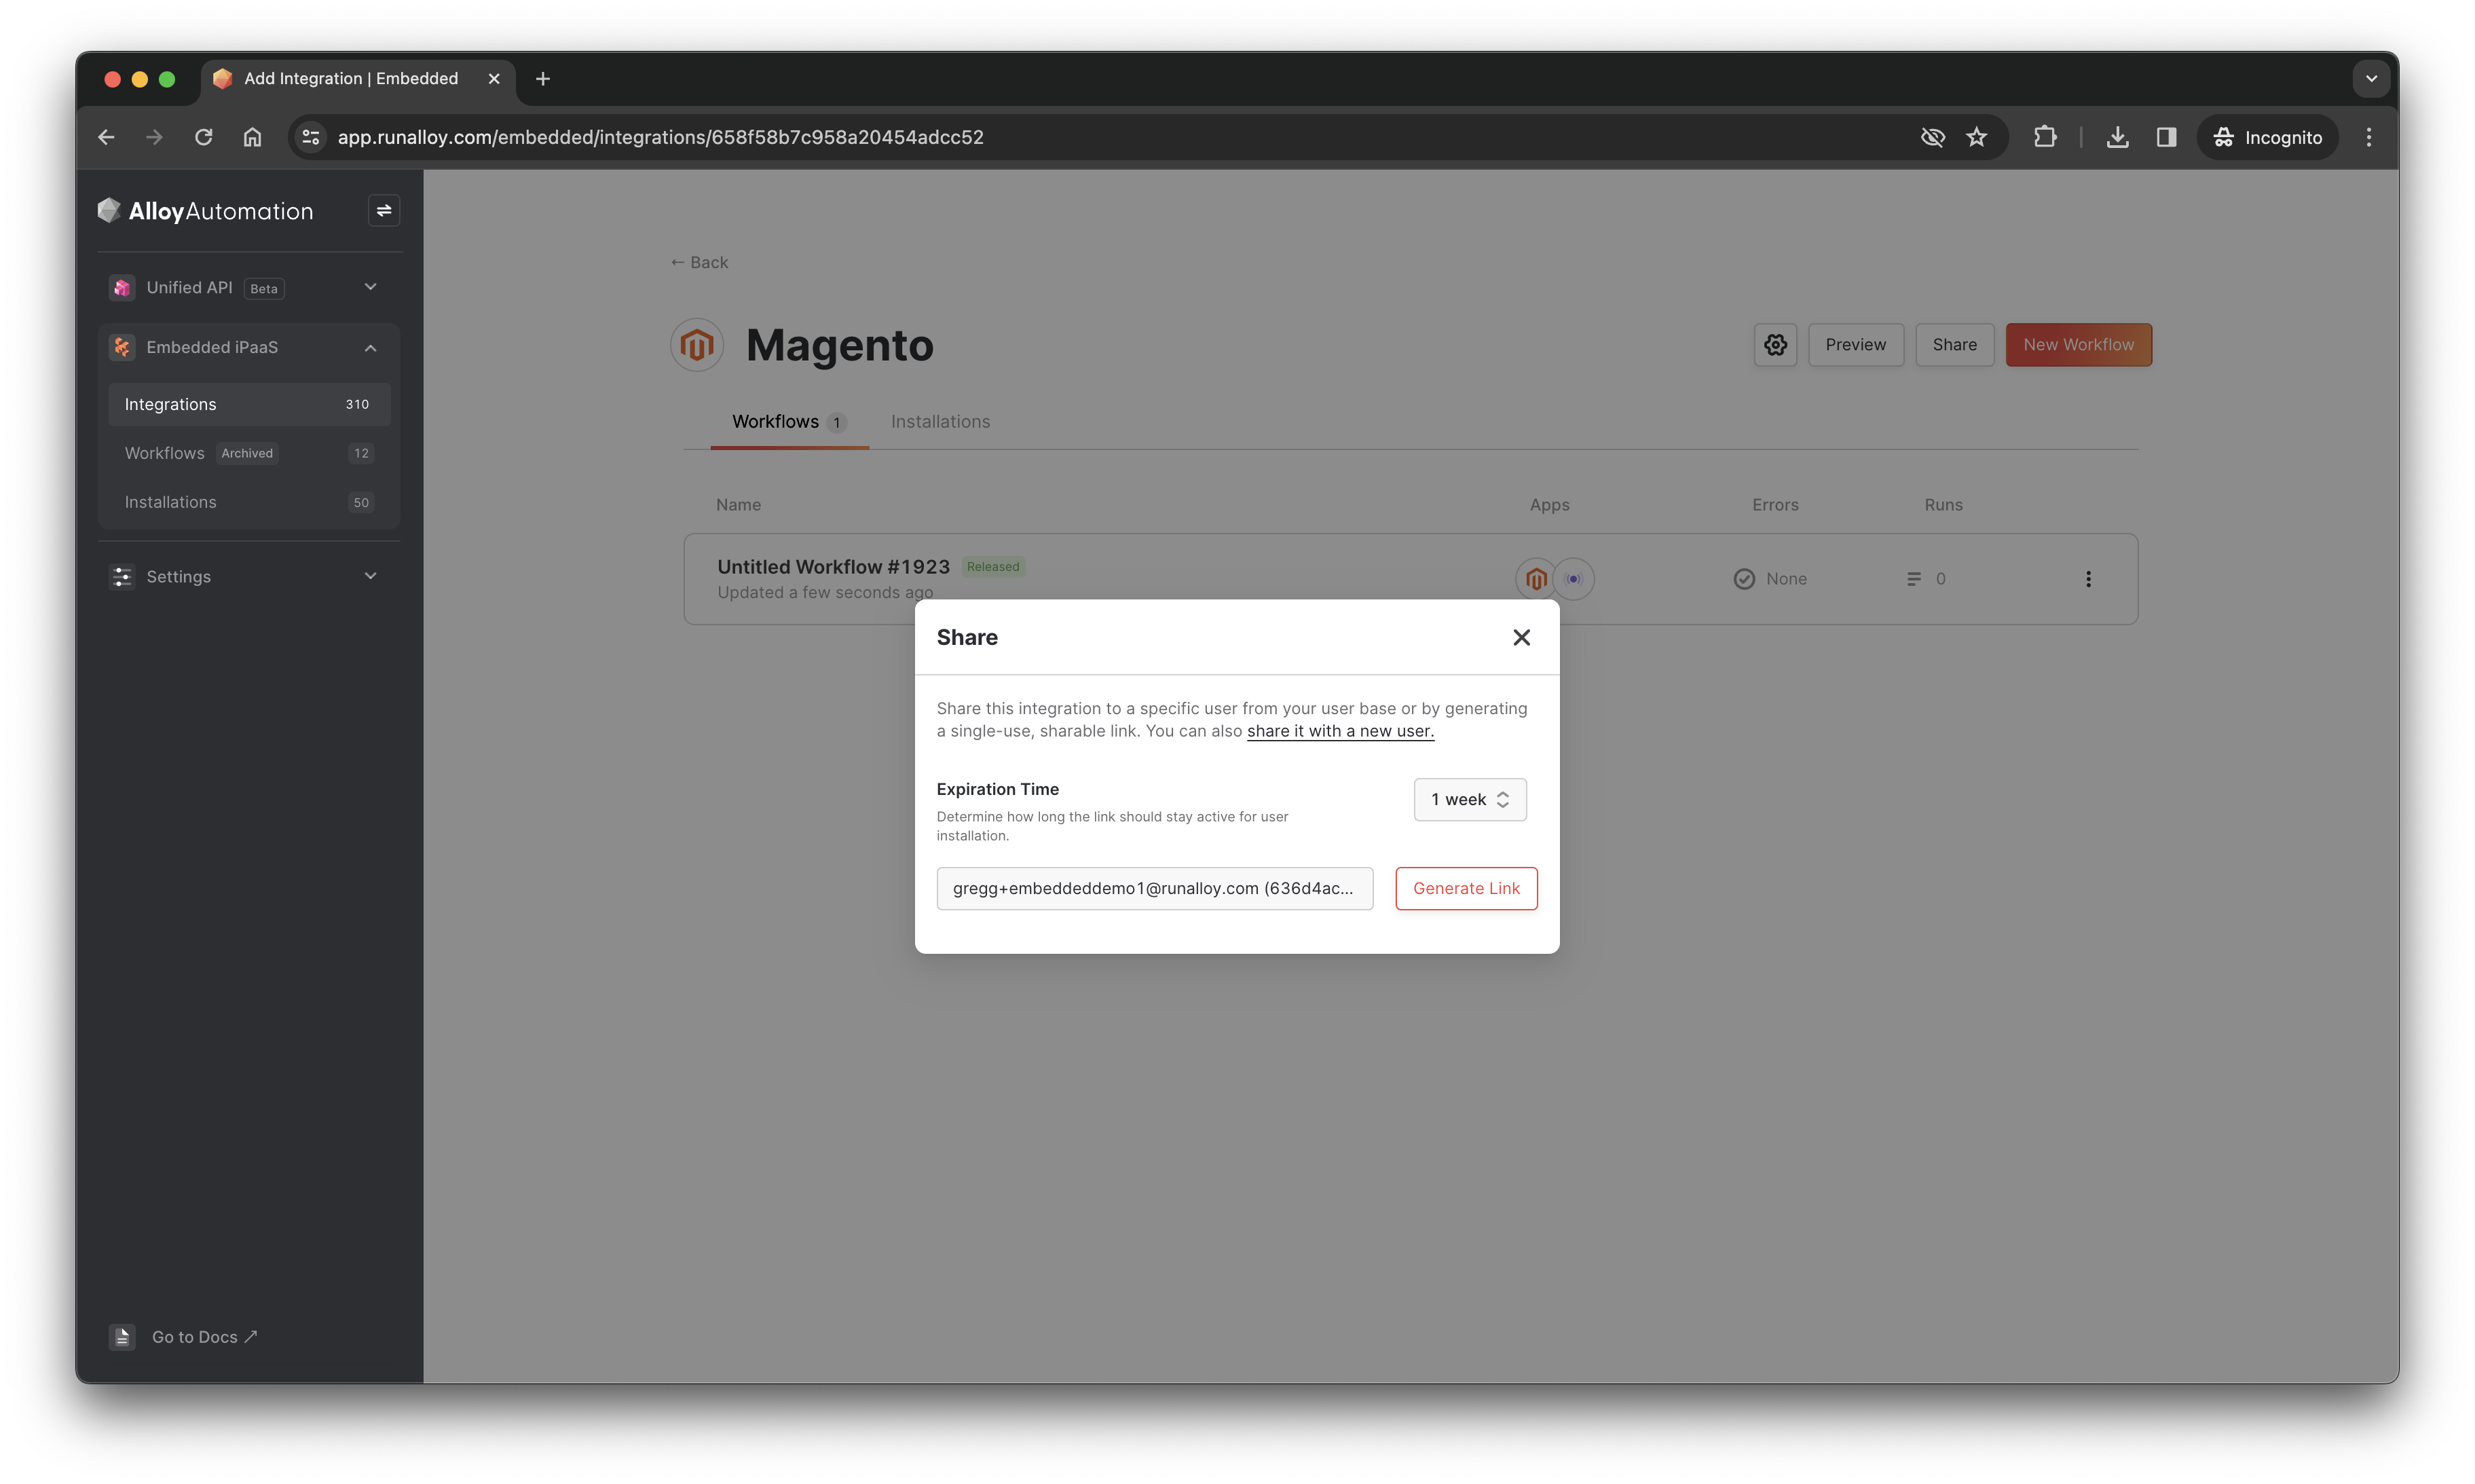Viewport: 2475px width, 1484px height.
Task: Open the browser downloads icon
Action: pyautogui.click(x=2117, y=137)
